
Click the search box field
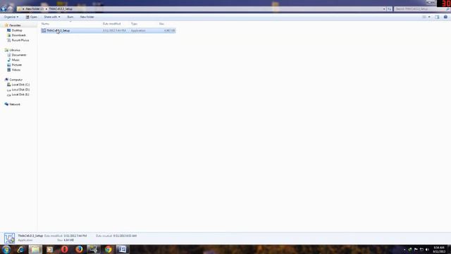[422, 9]
